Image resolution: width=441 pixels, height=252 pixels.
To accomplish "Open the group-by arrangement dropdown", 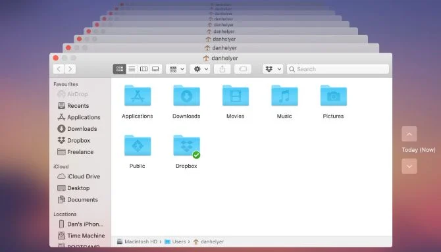I will (176, 69).
